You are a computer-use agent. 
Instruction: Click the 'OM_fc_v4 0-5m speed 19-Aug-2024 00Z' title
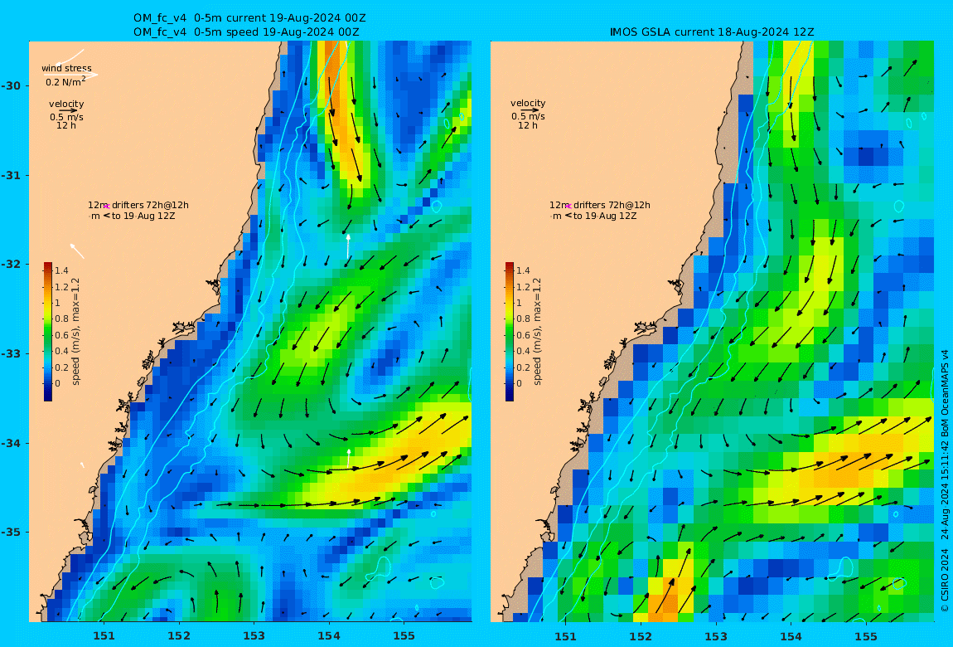tap(246, 32)
